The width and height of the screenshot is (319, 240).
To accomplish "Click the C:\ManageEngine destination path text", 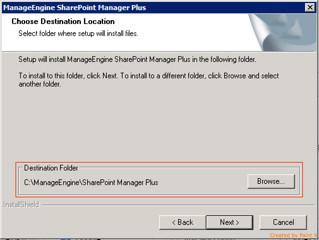I will [x=91, y=183].
